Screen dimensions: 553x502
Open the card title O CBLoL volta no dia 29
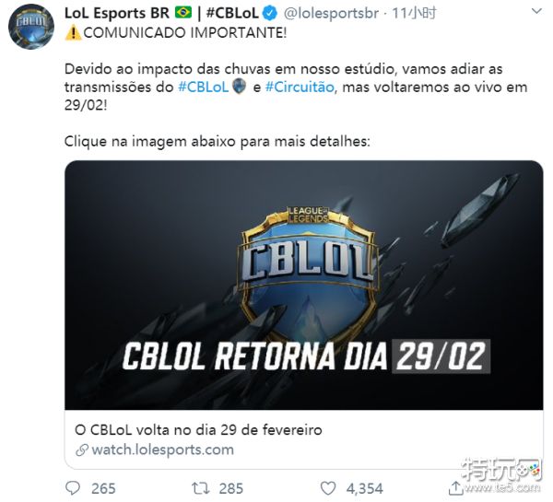pyautogui.click(x=198, y=430)
